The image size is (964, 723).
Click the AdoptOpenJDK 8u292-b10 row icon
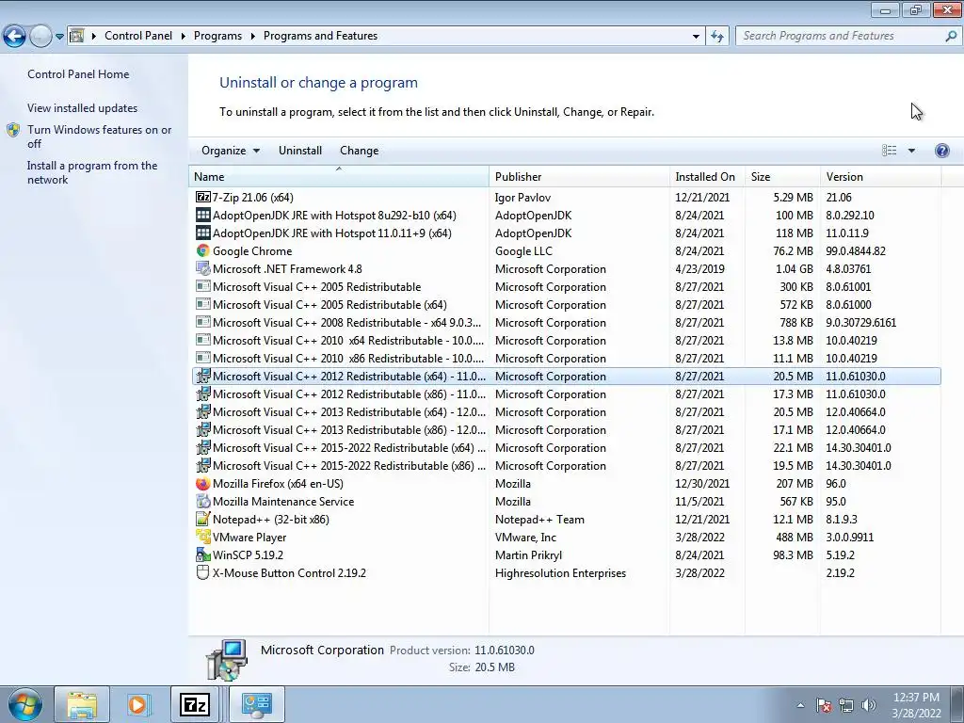[203, 216]
